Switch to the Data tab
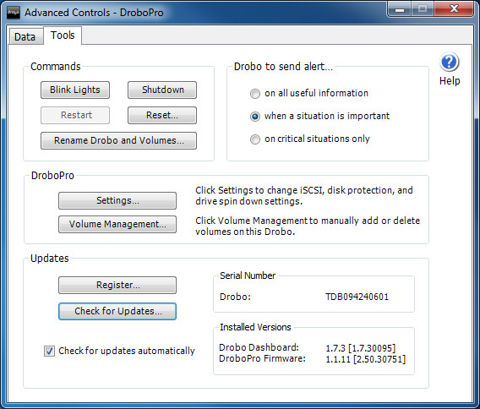This screenshot has width=480, height=409. pyautogui.click(x=25, y=36)
